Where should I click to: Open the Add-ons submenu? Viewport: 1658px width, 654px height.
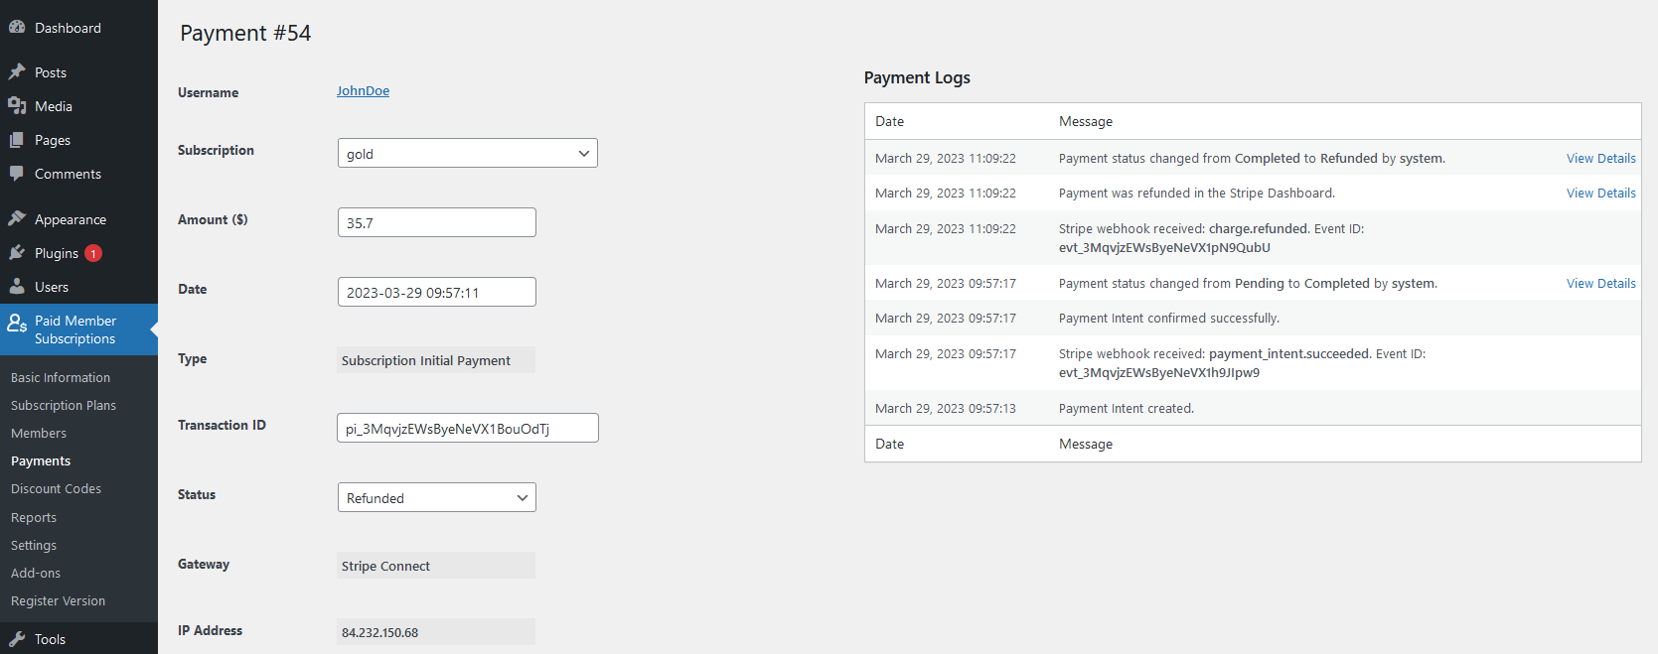(36, 573)
